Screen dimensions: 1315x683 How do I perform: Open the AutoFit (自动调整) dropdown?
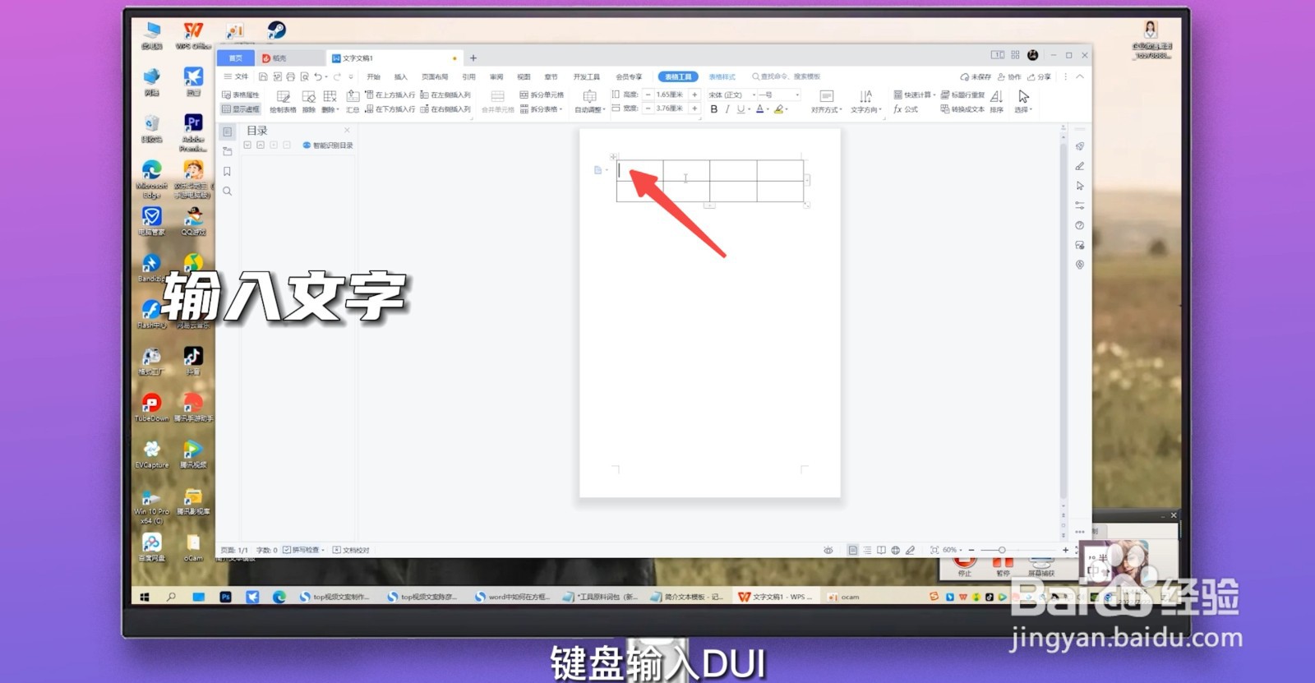coord(589,102)
